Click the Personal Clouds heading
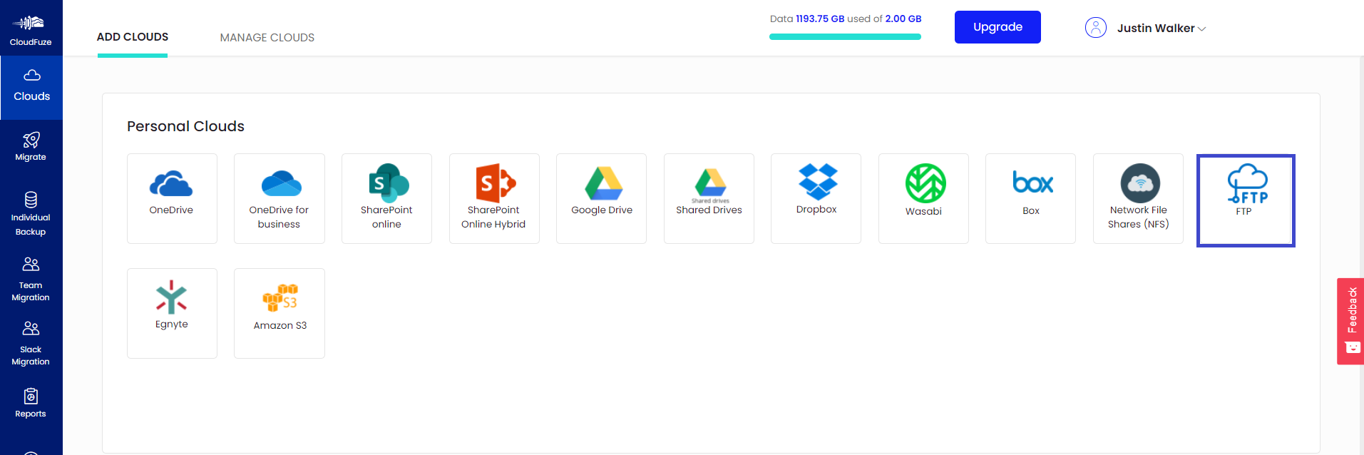Viewport: 1364px width, 455px height. 185,126
